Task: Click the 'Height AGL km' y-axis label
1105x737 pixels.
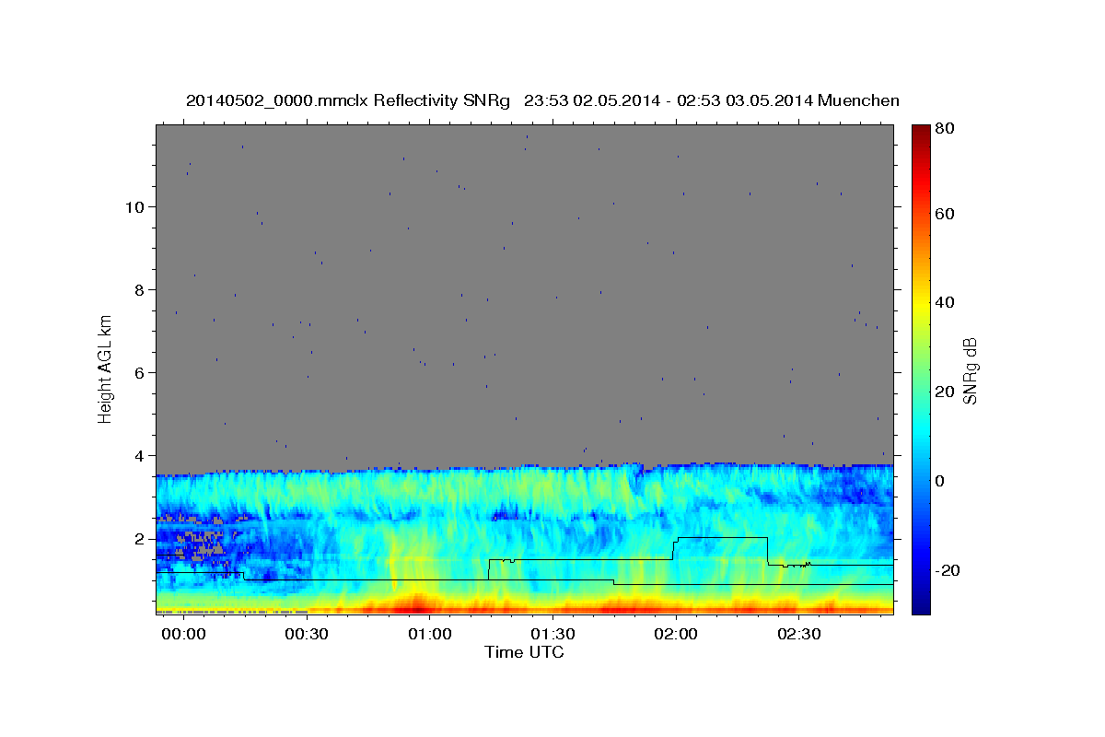Action: (x=106, y=369)
